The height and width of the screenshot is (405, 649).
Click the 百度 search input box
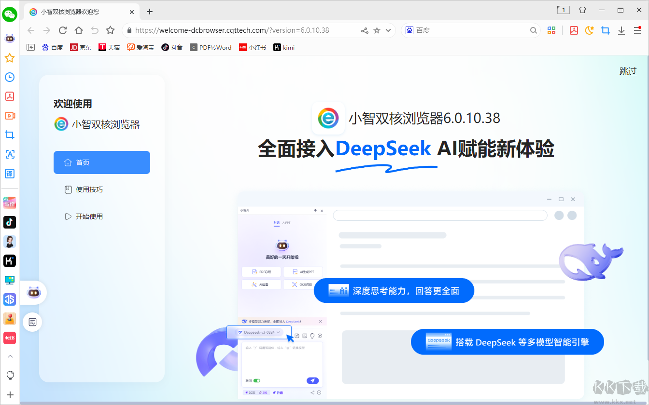(x=471, y=30)
